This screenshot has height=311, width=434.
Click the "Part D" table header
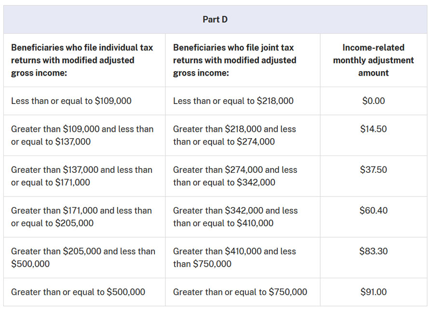pyautogui.click(x=215, y=20)
